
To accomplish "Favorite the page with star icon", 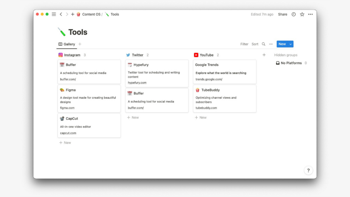I will (302, 14).
